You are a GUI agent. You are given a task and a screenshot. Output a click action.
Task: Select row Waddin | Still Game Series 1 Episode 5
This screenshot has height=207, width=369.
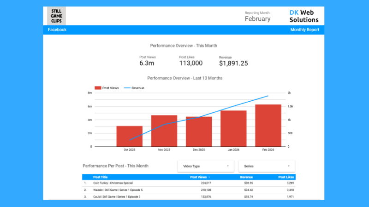pyautogui.click(x=189, y=190)
